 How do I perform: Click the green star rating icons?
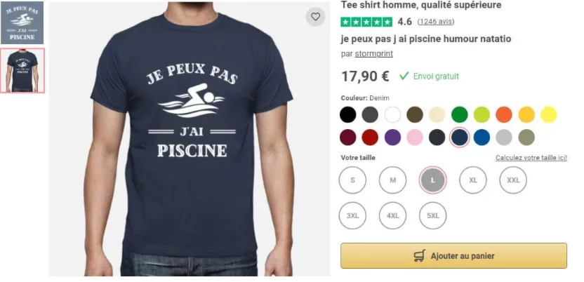[366, 22]
